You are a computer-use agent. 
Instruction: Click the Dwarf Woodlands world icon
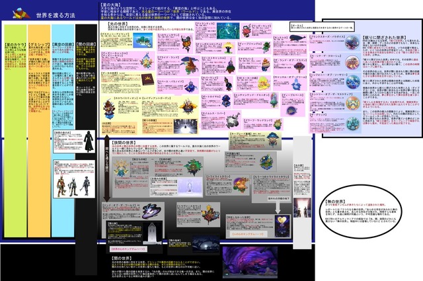(278, 124)
